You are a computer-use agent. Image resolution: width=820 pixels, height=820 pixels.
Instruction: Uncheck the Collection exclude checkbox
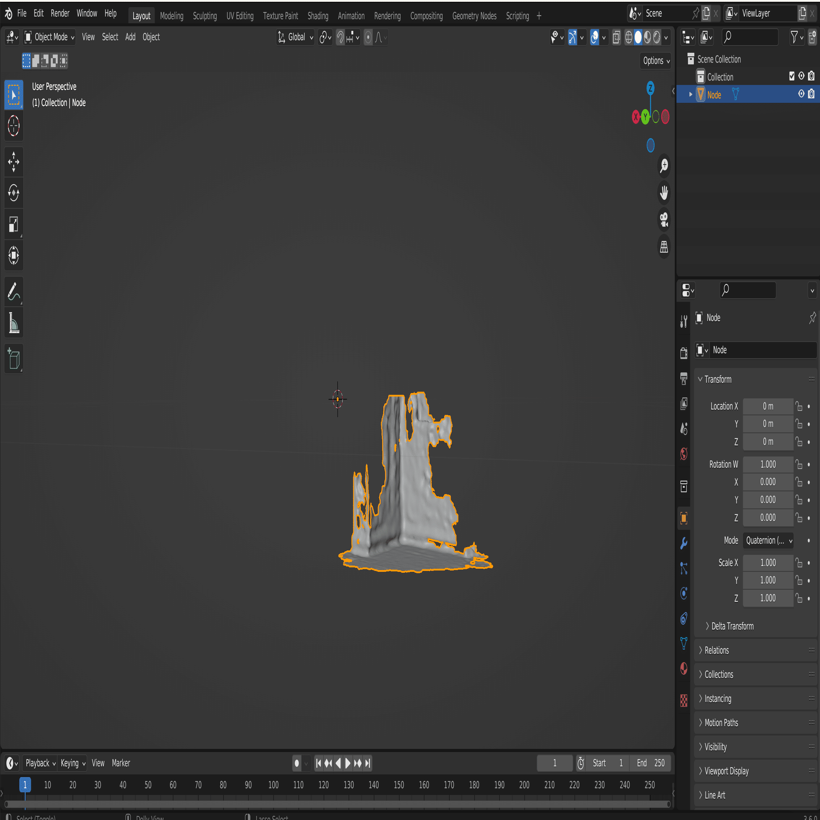[x=791, y=76]
